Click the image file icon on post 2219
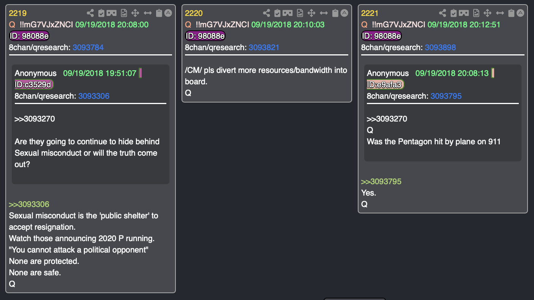This screenshot has width=534, height=300. 124,13
